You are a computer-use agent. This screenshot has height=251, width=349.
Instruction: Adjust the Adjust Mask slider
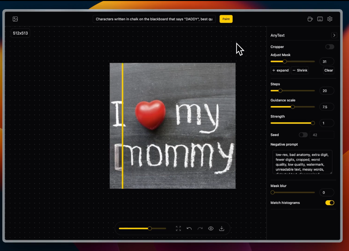292,62
